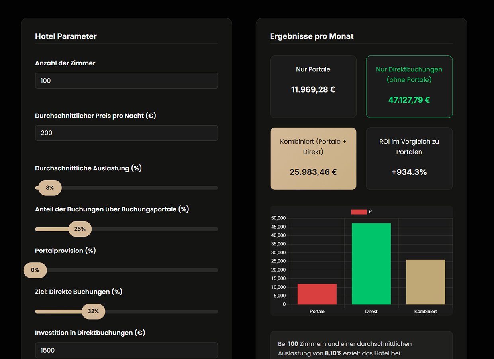The image size is (494, 359).
Task: Select the Nur Portale result card
Action: pos(313,87)
